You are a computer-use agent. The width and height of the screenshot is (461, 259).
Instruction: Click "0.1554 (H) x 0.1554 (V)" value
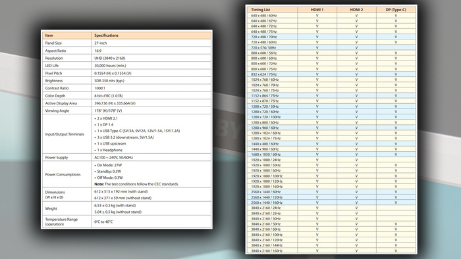tap(113, 74)
